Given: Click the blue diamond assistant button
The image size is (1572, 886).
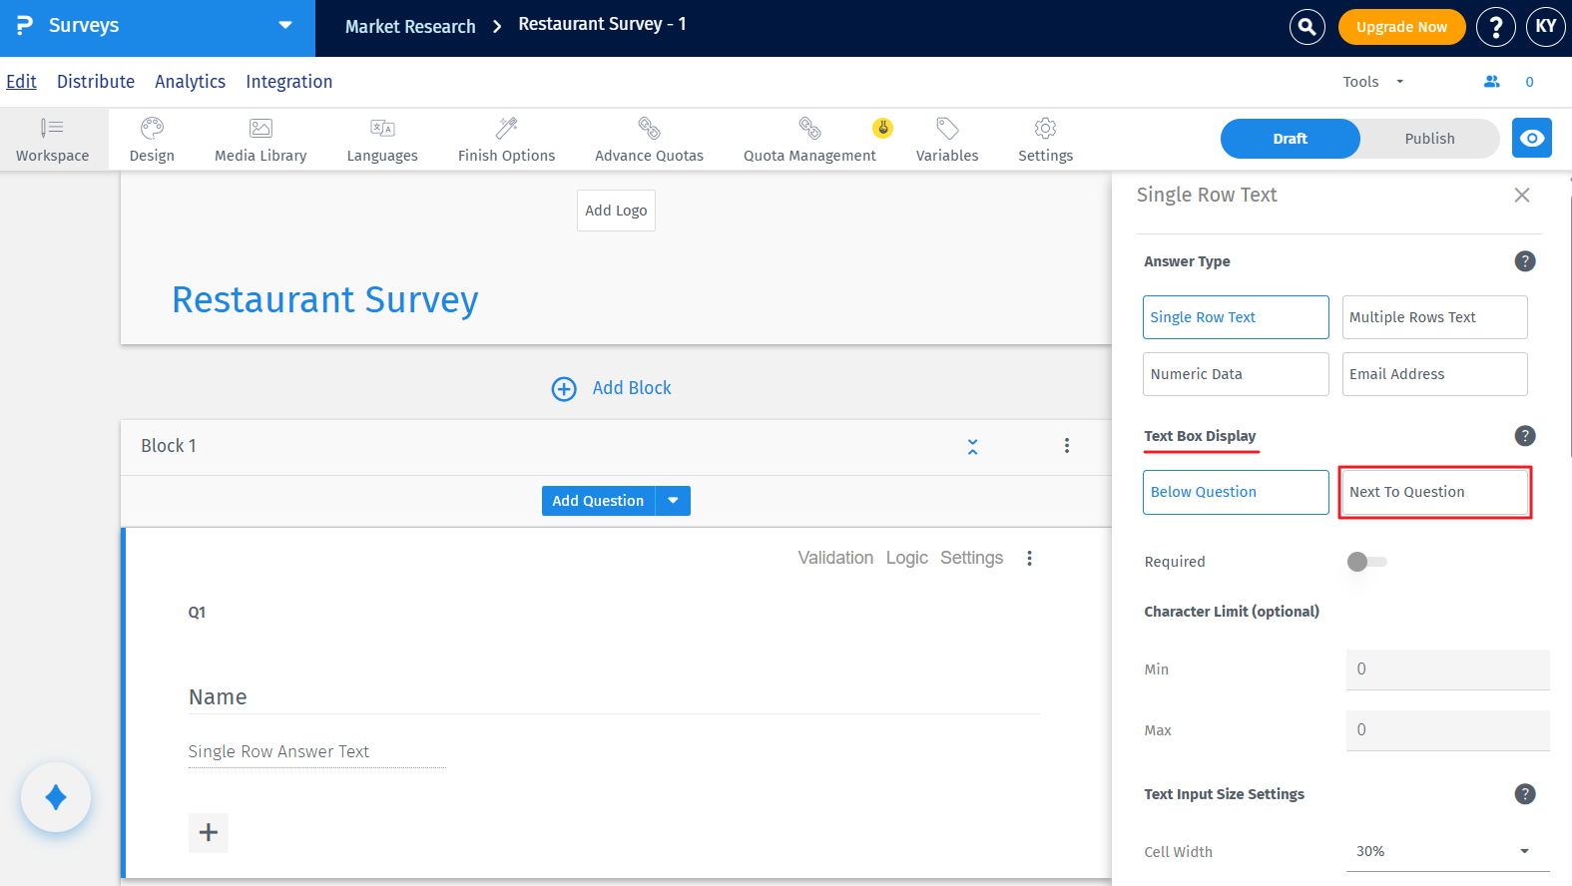Looking at the screenshot, I should (x=56, y=797).
